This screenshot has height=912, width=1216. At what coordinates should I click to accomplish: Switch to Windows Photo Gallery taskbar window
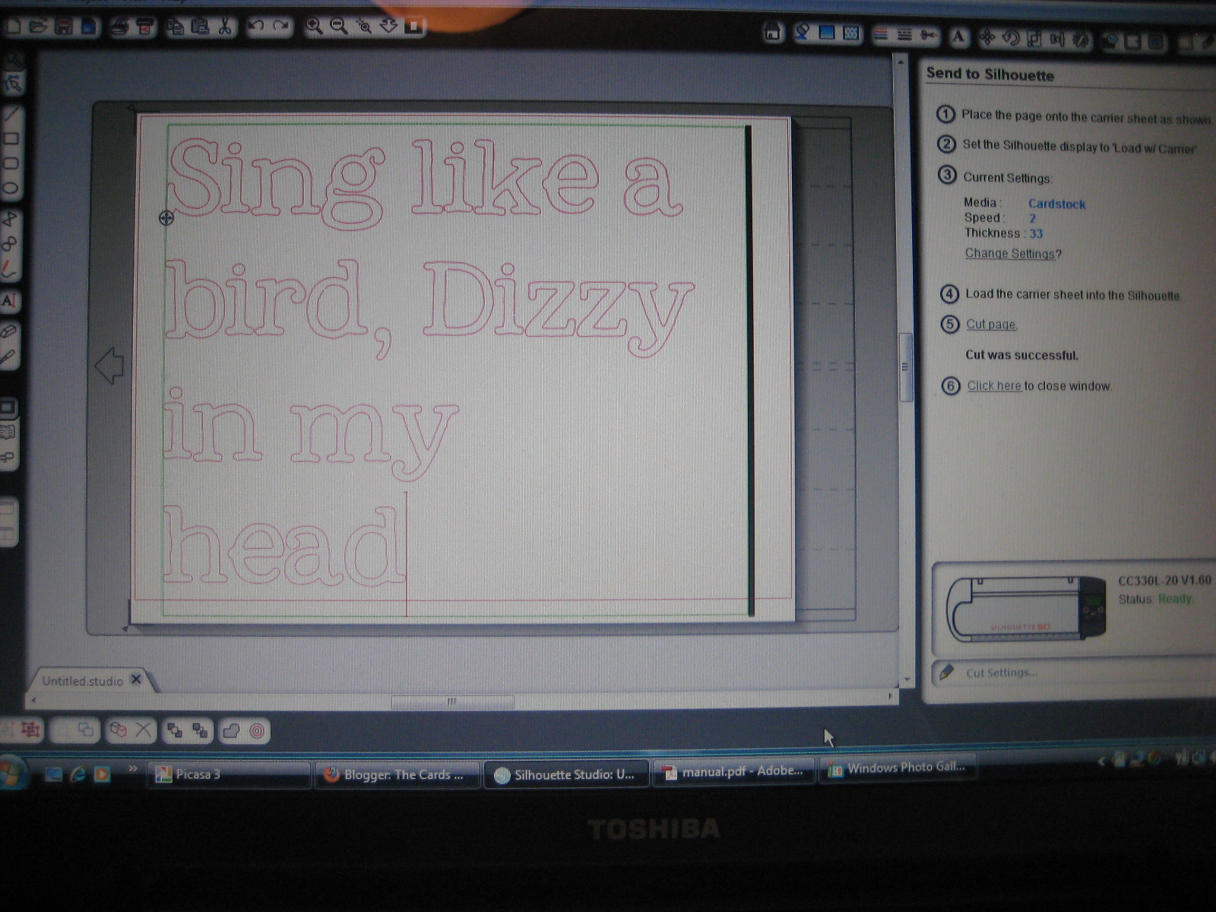897,768
